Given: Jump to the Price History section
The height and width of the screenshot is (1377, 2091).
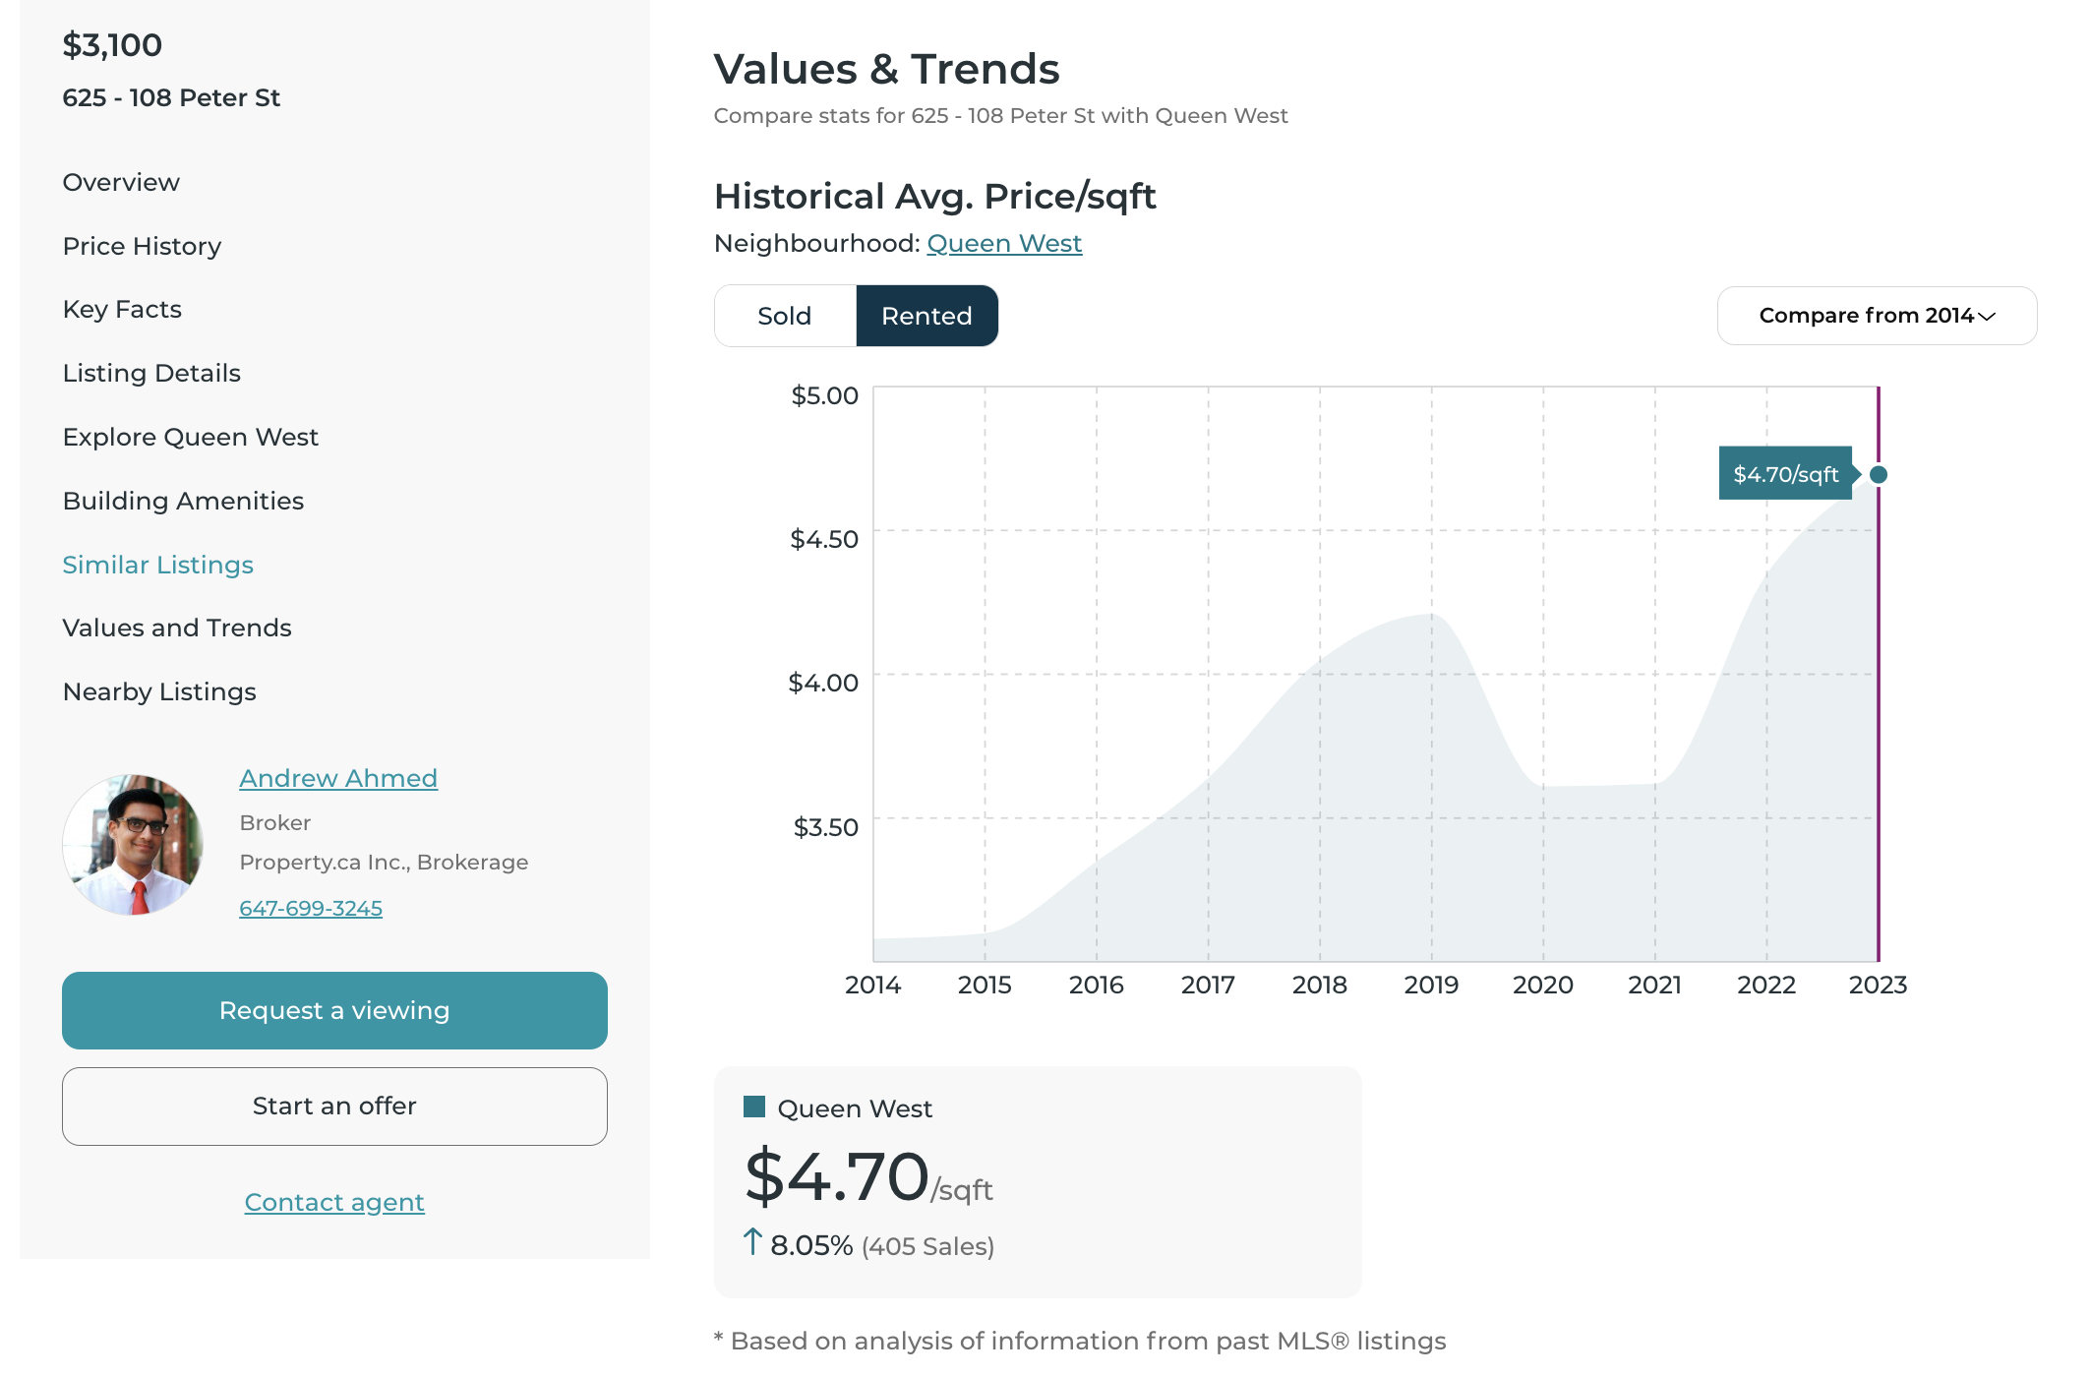Looking at the screenshot, I should point(142,246).
